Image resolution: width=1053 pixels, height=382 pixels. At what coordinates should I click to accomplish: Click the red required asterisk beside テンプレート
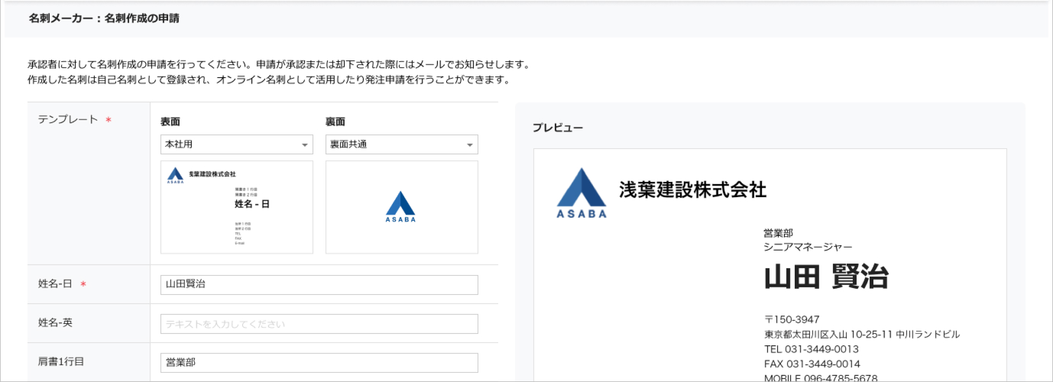point(108,120)
